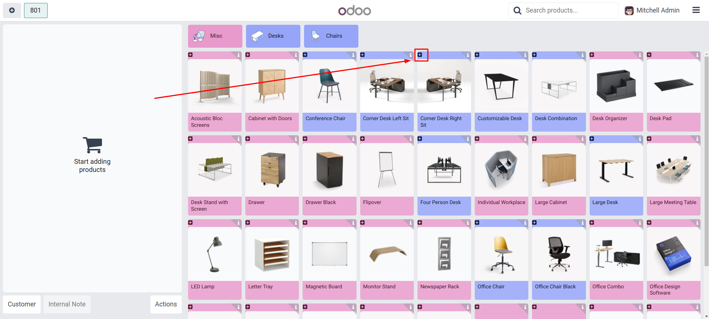The width and height of the screenshot is (709, 319).
Task: Open order 801 tab
Action: [35, 10]
